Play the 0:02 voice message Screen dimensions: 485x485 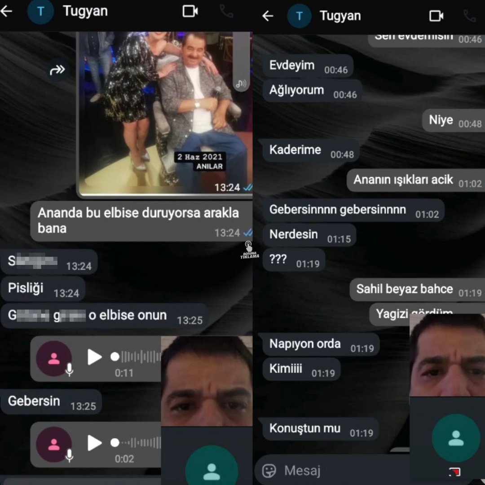(95, 444)
